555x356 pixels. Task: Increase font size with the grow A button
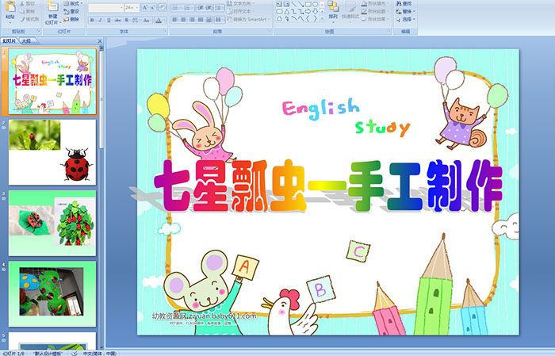(144, 7)
